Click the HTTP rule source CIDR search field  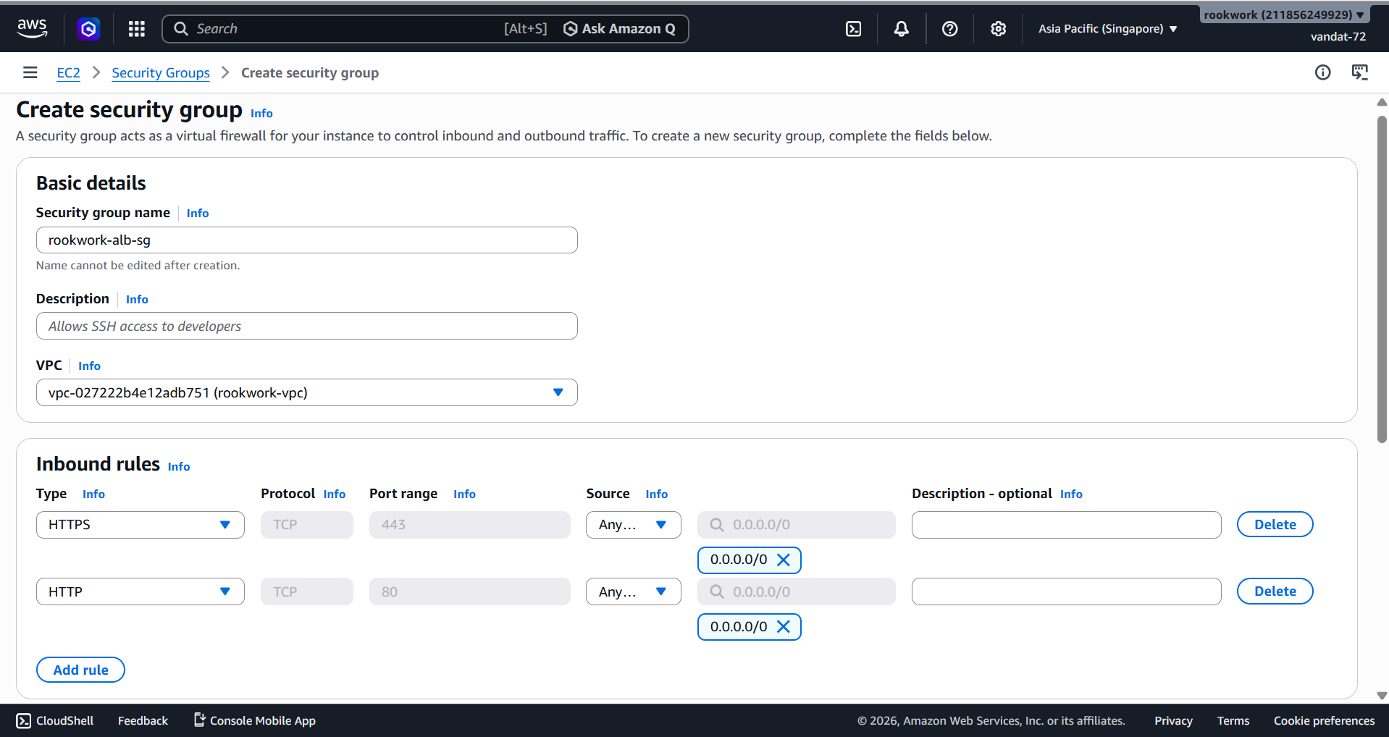(x=797, y=591)
